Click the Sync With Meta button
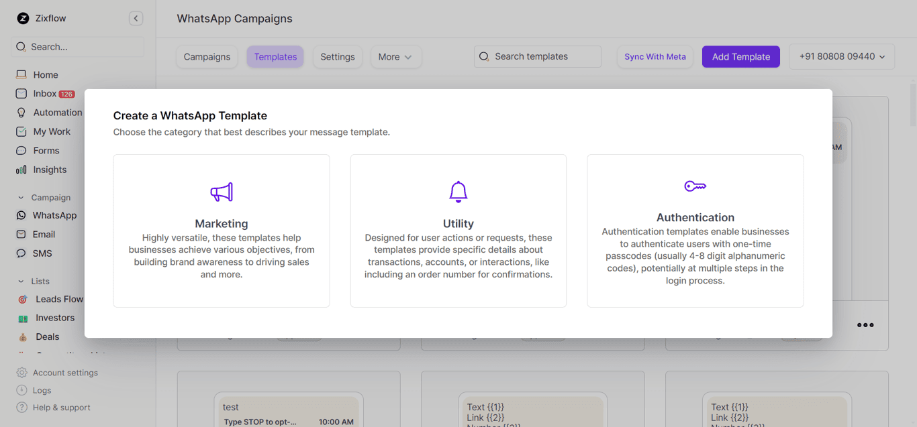 pos(655,57)
